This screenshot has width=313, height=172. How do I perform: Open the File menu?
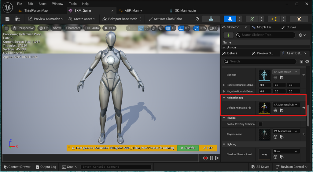tap(19, 4)
